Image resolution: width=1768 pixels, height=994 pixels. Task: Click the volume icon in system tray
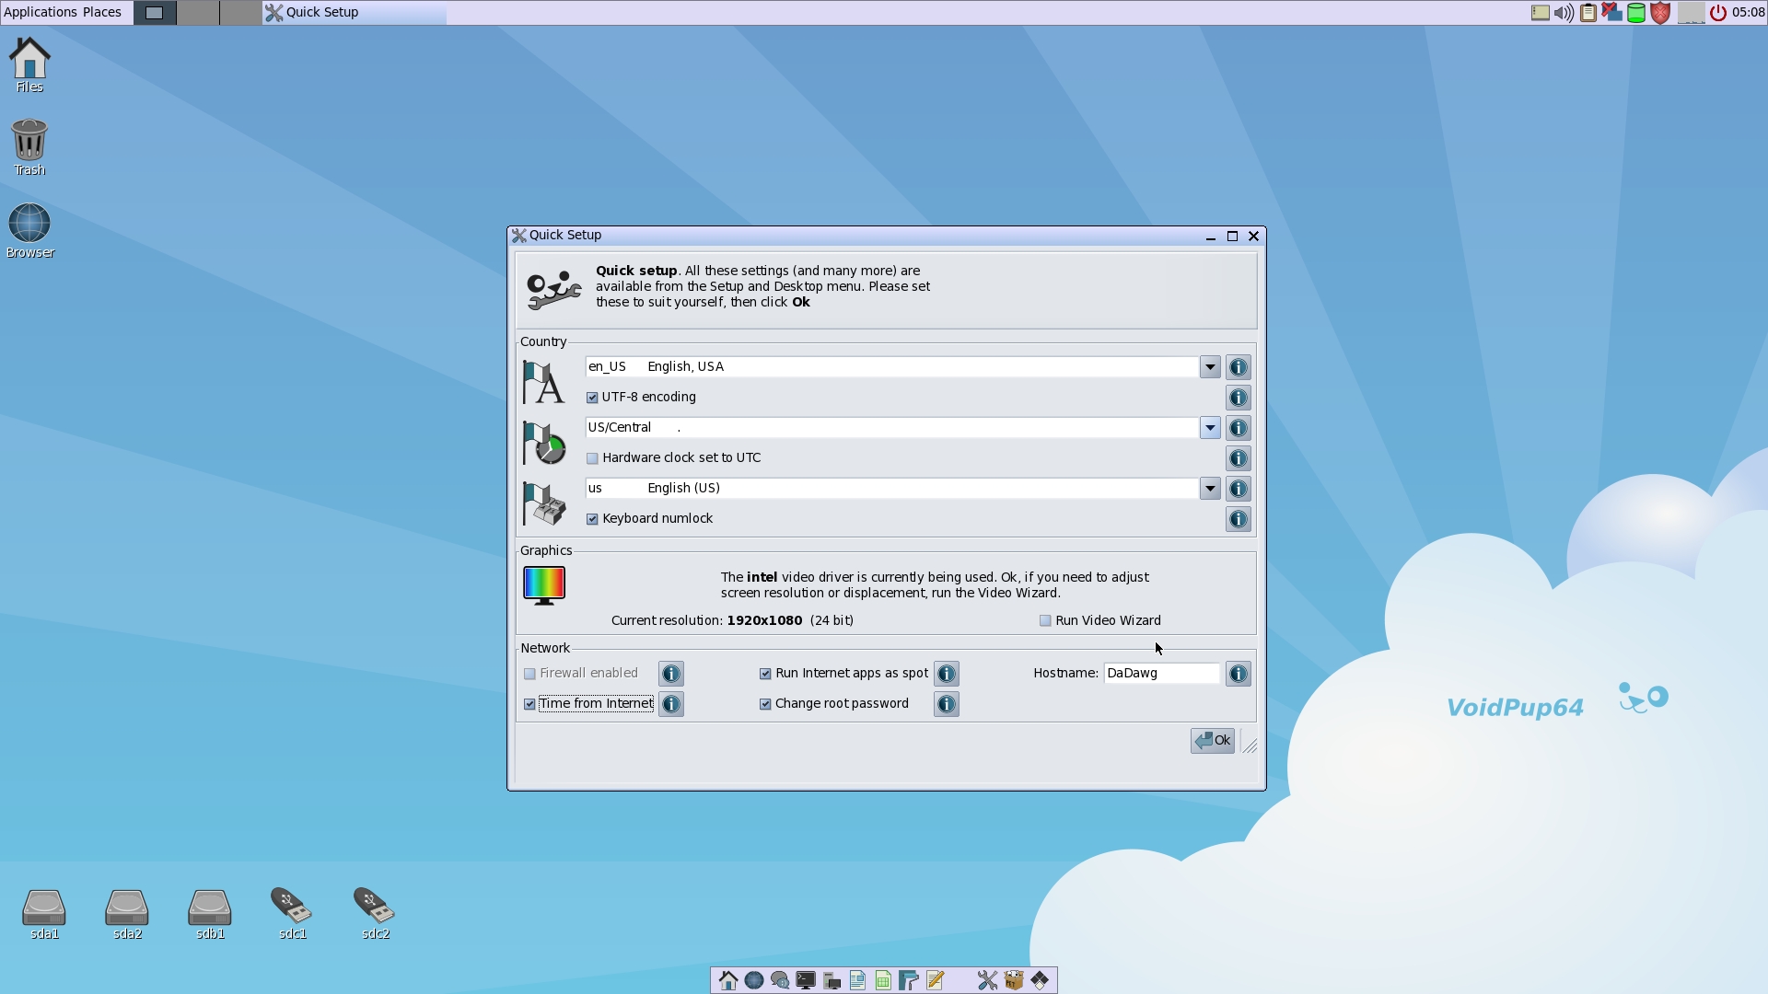(1564, 13)
